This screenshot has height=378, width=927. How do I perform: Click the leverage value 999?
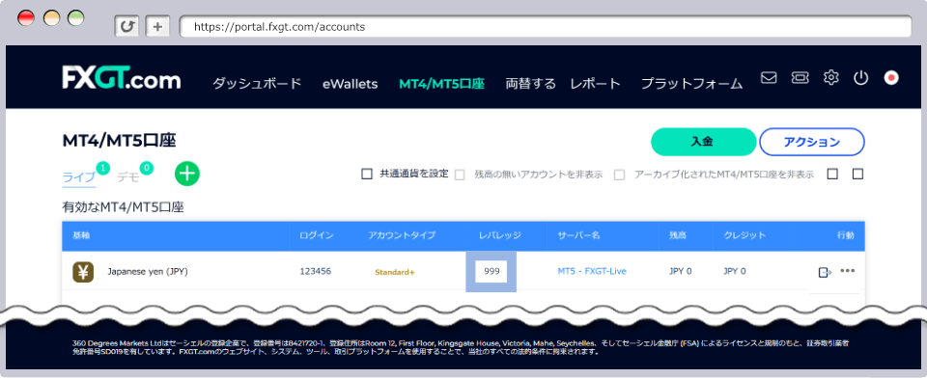click(x=492, y=271)
